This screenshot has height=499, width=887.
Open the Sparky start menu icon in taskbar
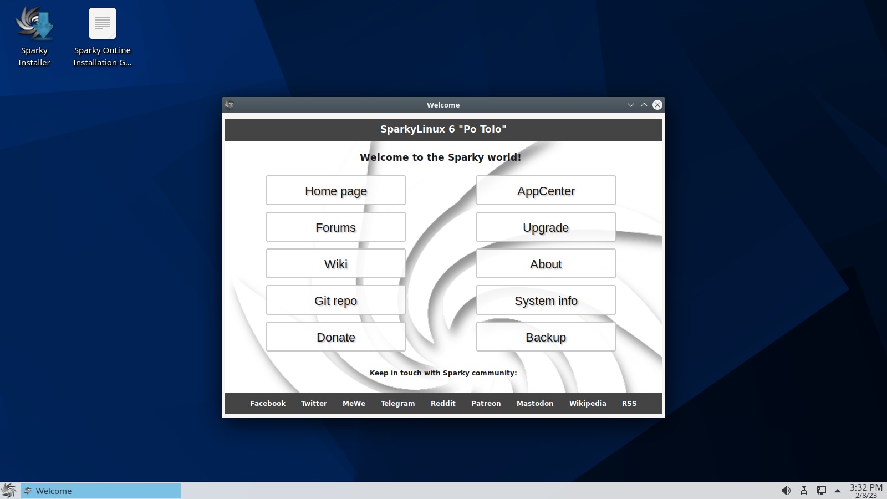(9, 491)
